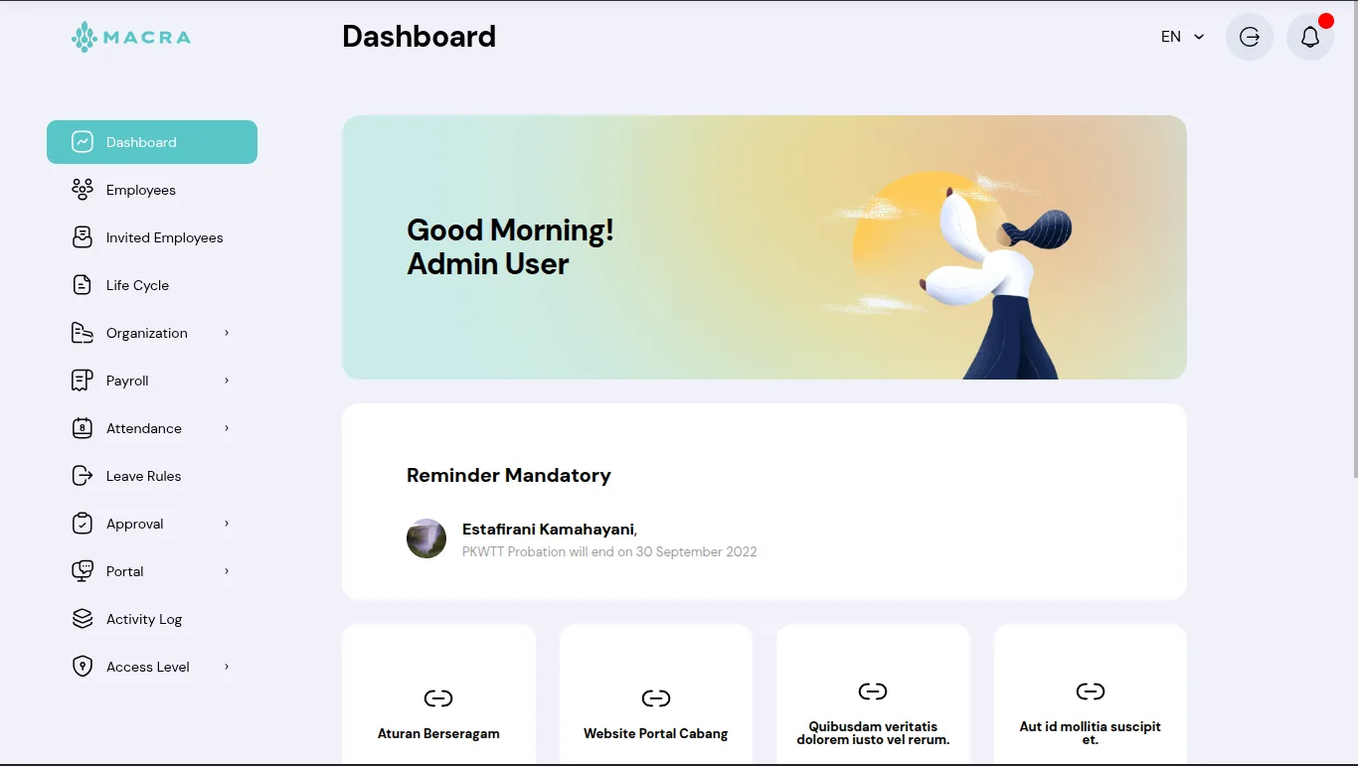This screenshot has height=766, width=1358.
Task: Open the Portal menu item
Action: (125, 571)
